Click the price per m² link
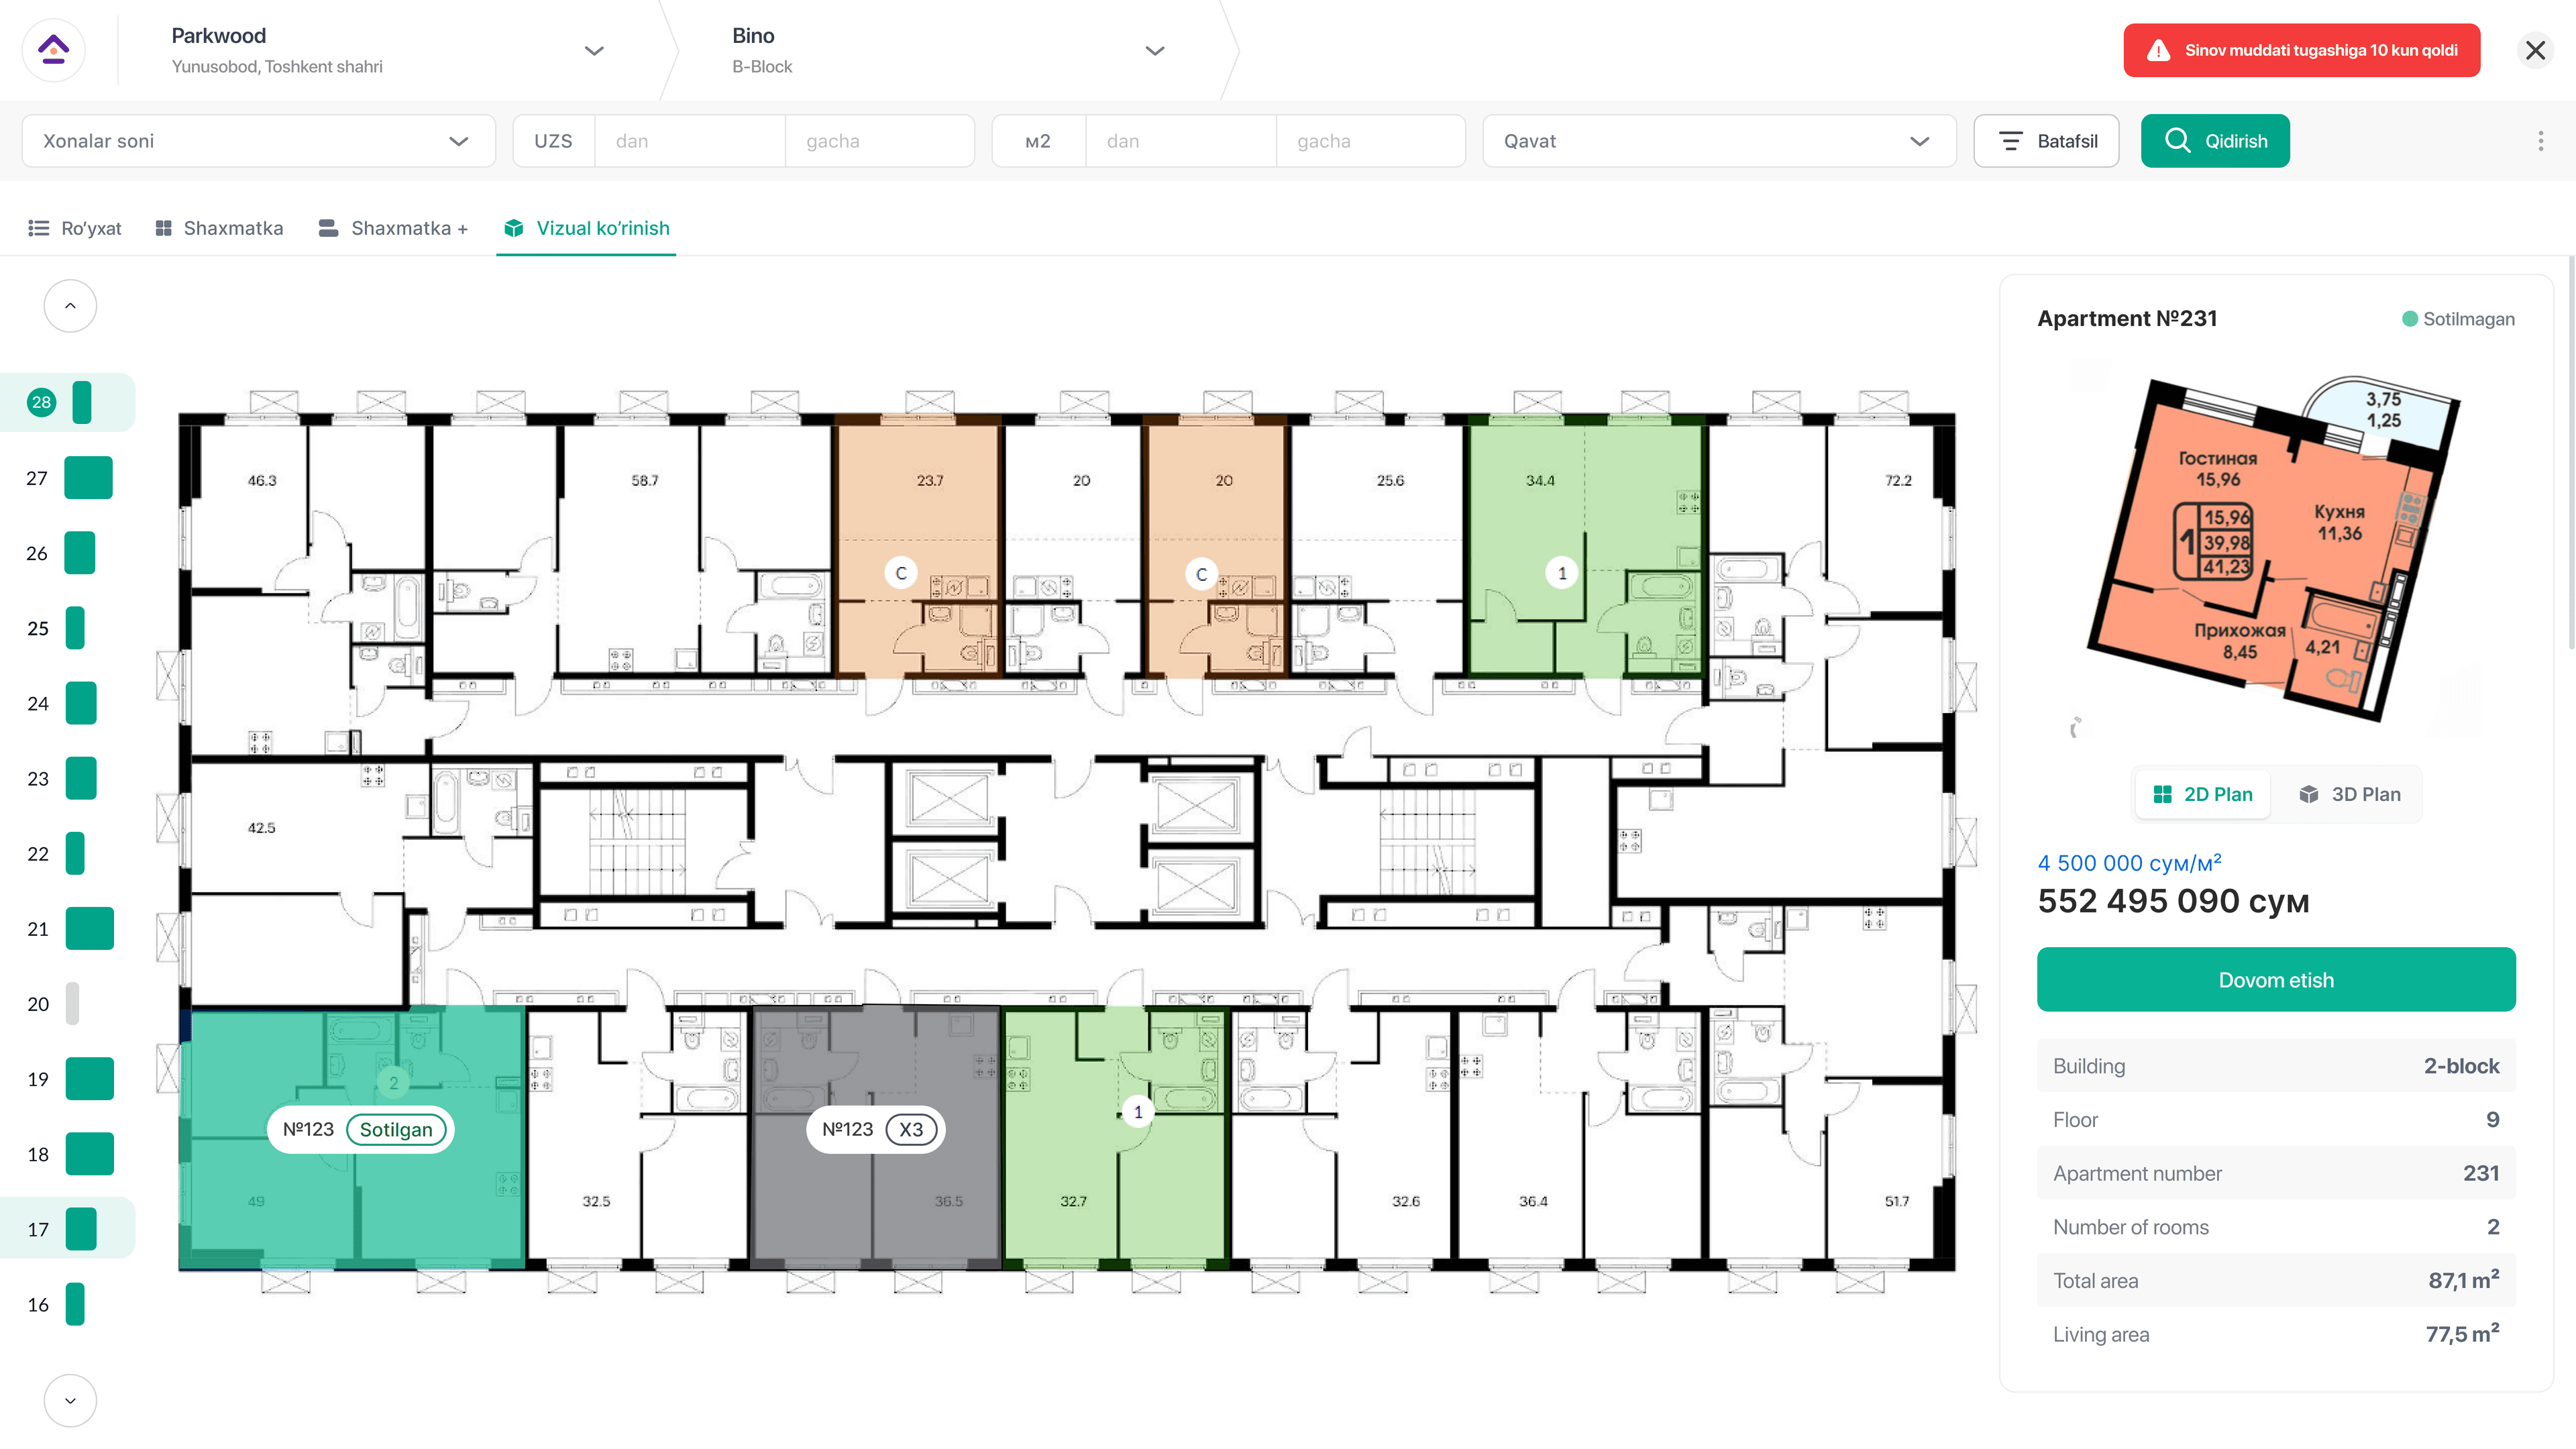This screenshot has height=1449, width=2576. (2129, 862)
